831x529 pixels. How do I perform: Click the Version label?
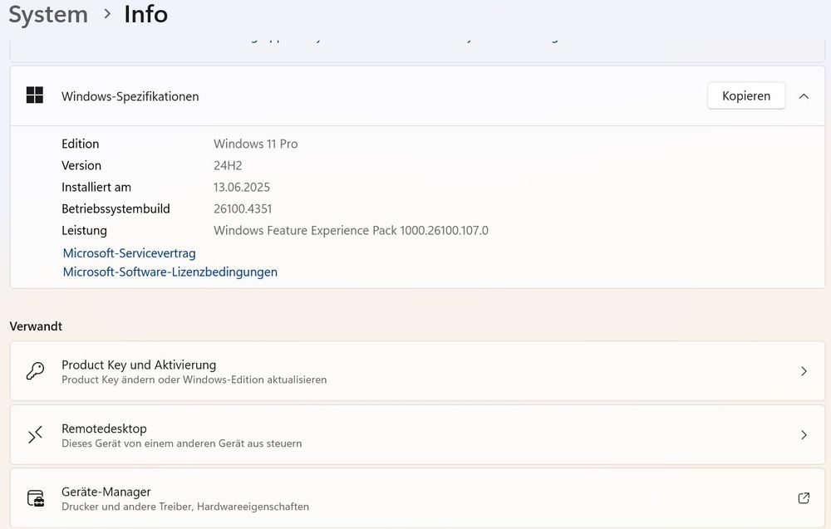point(81,165)
